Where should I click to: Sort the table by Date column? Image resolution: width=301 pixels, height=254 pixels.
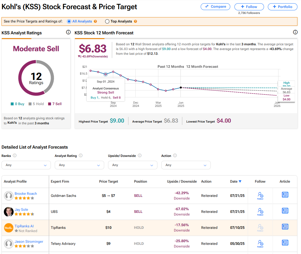coord(236,181)
